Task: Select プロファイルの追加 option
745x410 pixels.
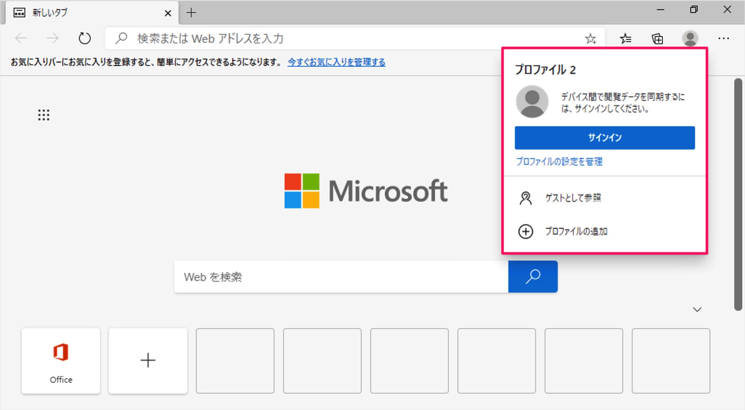Action: 577,231
